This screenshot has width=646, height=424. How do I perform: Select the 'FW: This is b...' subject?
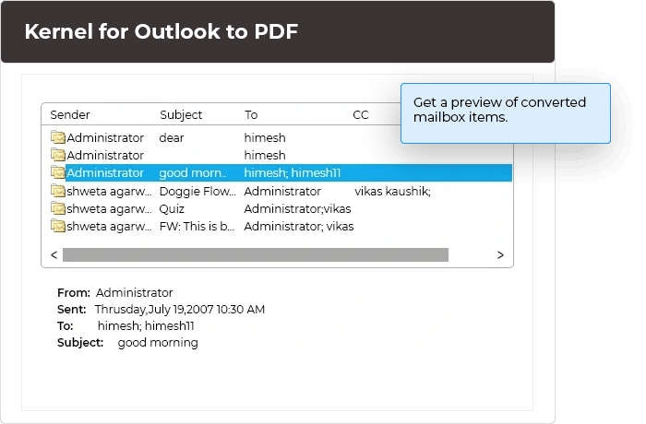pos(197,227)
